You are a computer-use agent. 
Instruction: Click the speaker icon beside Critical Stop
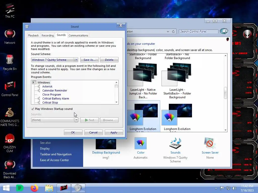[x=39, y=103]
